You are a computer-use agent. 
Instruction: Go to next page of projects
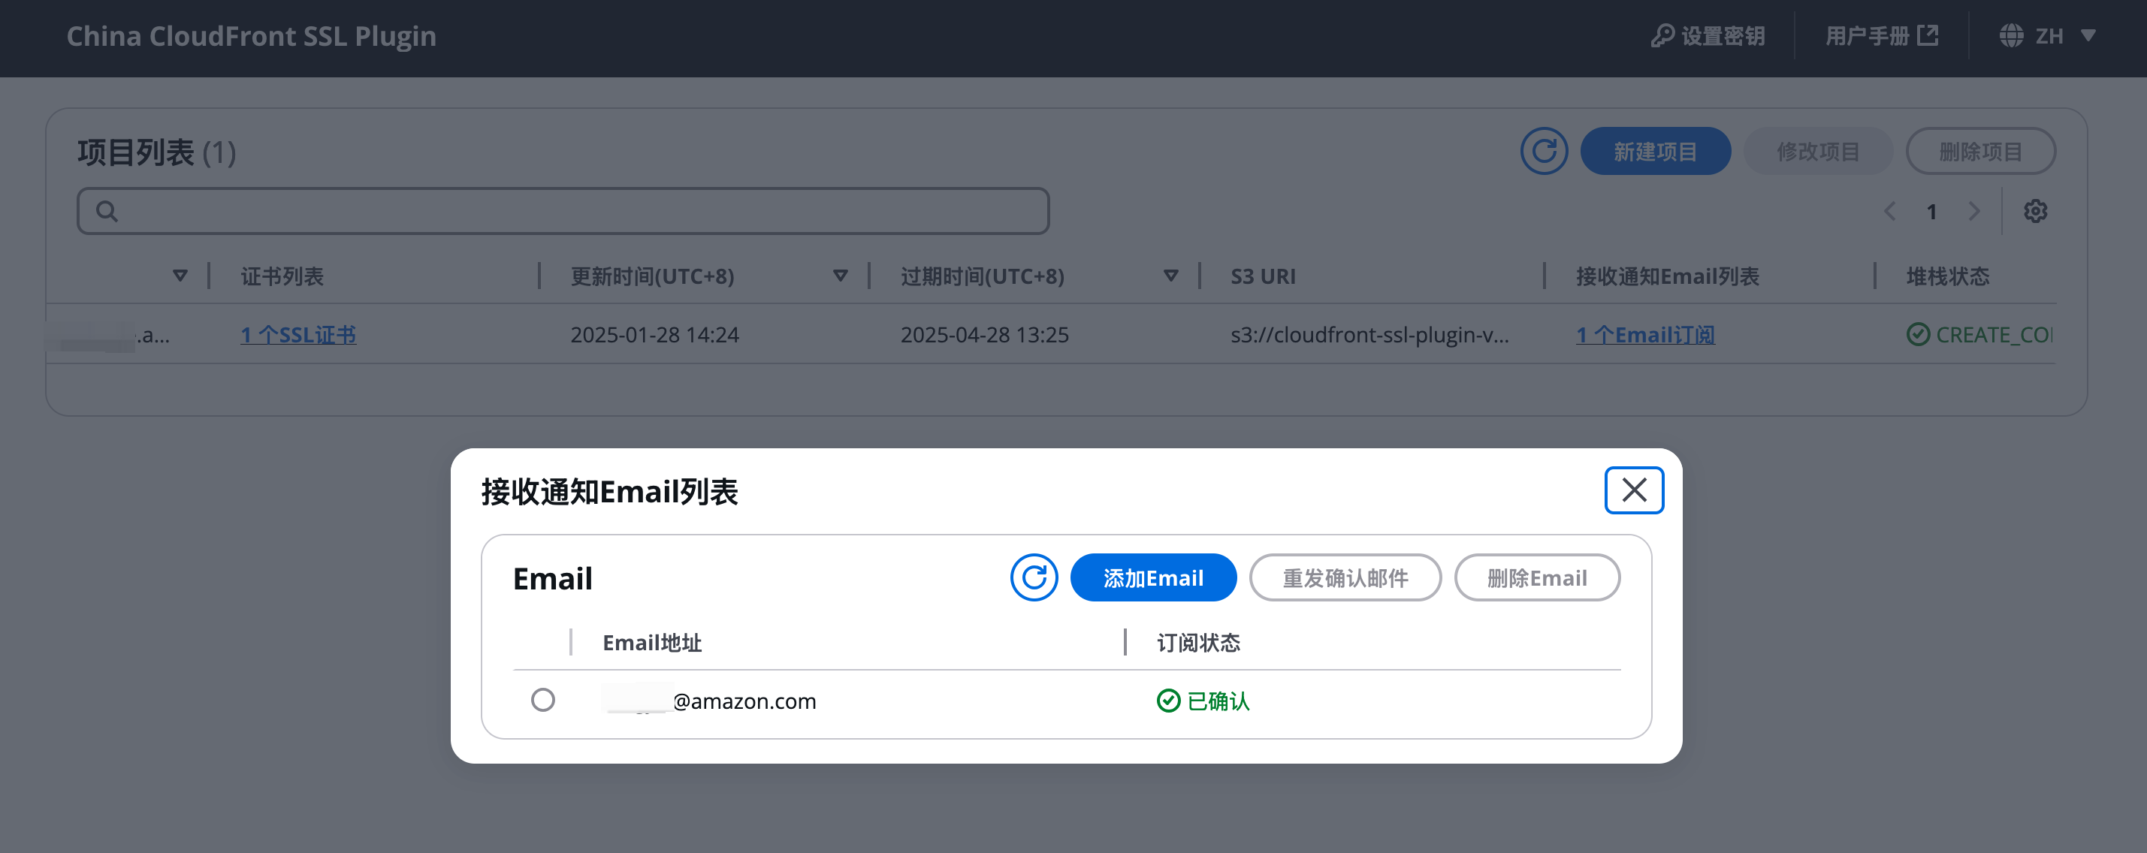coord(1973,211)
